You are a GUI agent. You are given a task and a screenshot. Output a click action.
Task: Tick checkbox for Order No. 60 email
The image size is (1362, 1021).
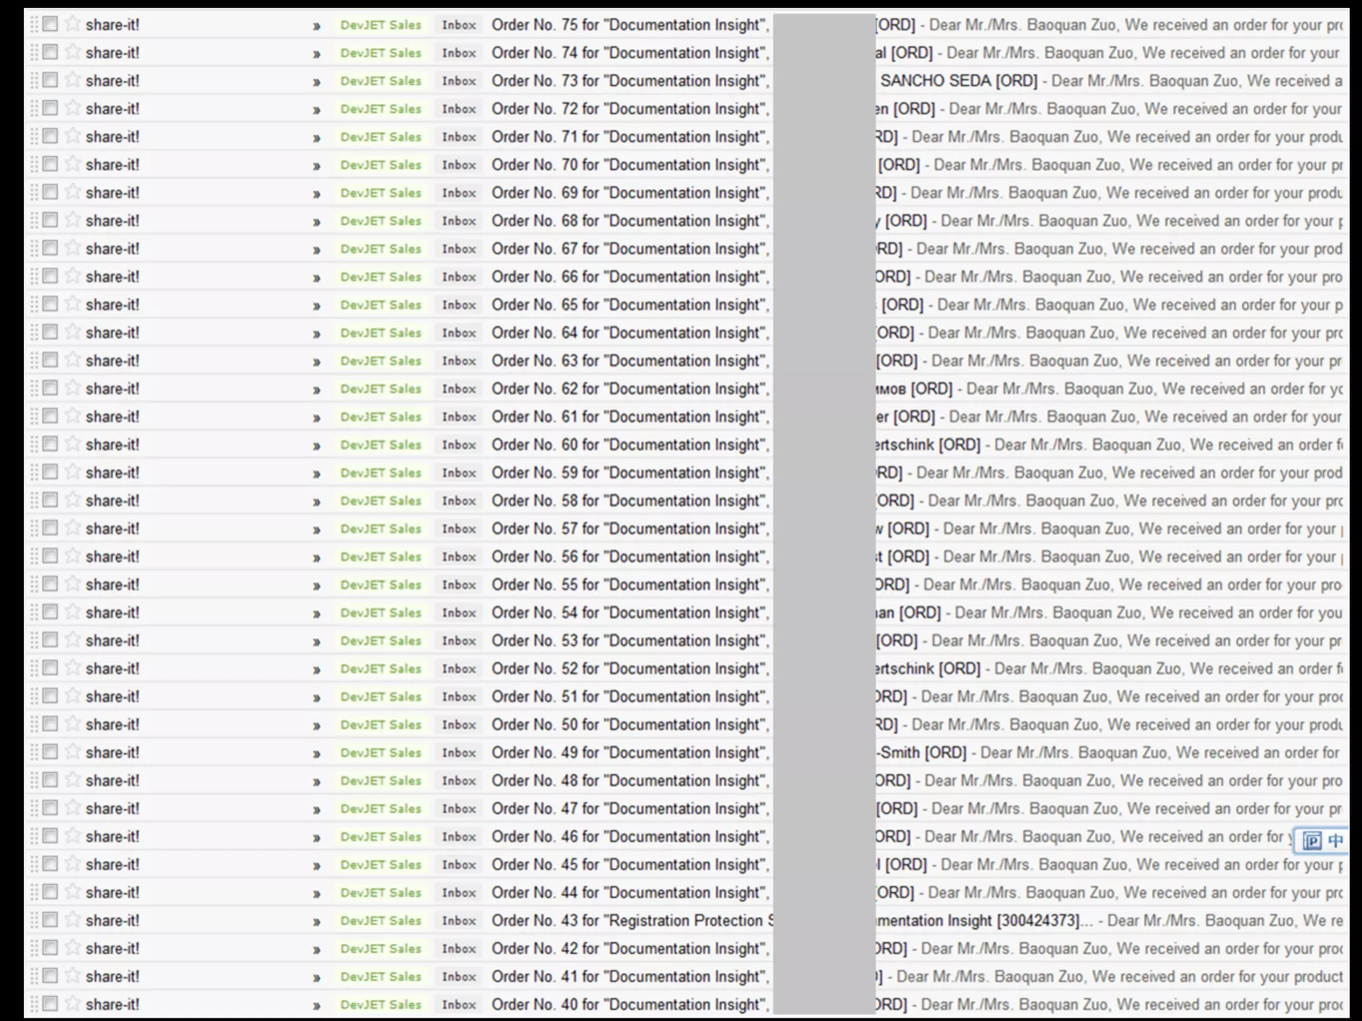50,444
